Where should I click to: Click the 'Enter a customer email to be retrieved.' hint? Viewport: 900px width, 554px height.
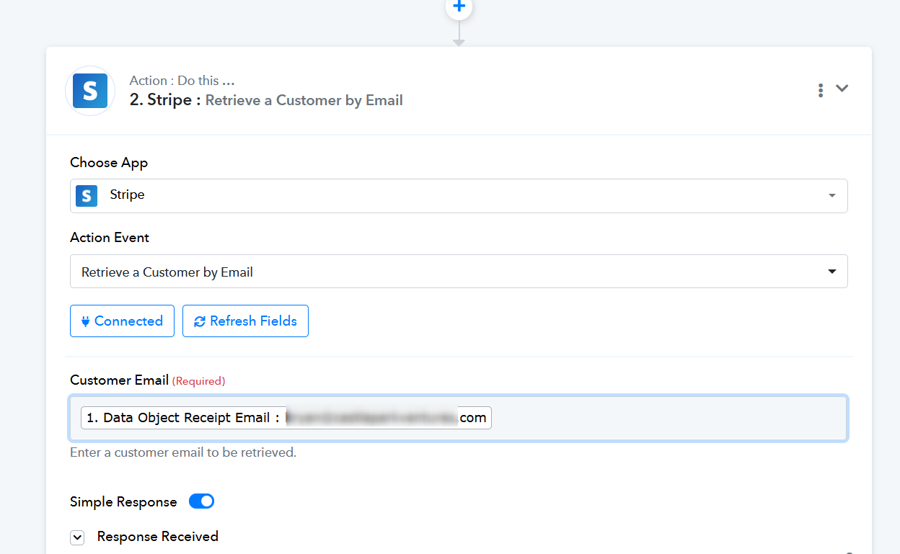[183, 453]
